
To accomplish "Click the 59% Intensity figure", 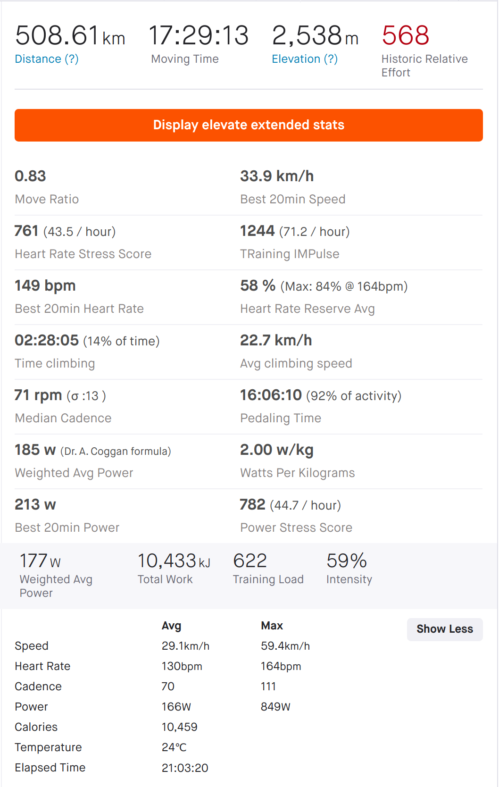I will point(347,561).
